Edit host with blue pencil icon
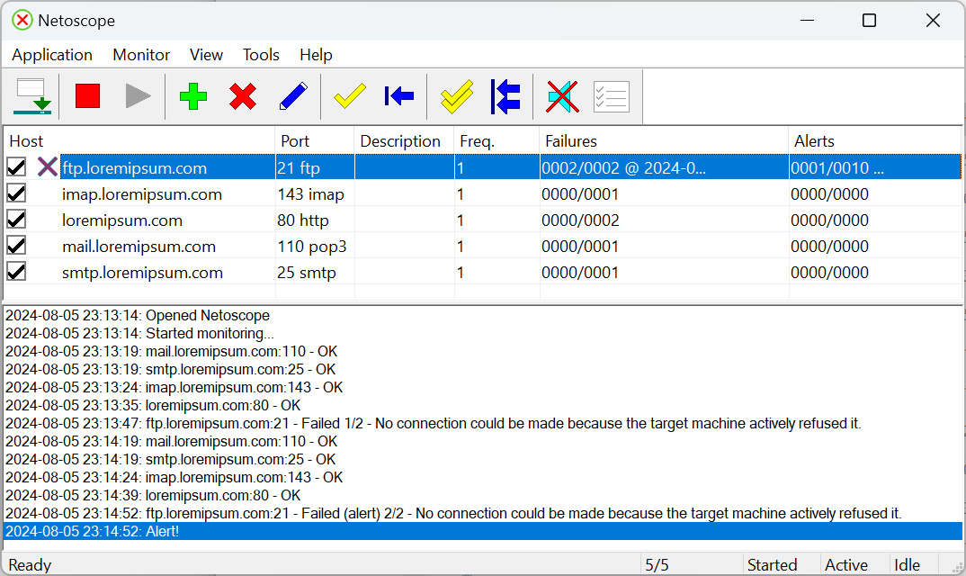Viewport: 966px width, 576px height. (x=293, y=97)
